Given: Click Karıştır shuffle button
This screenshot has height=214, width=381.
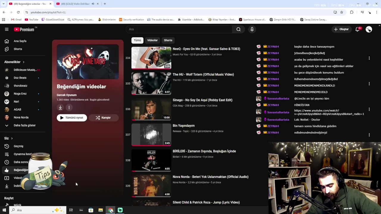Looking at the screenshot, I should [103, 118].
